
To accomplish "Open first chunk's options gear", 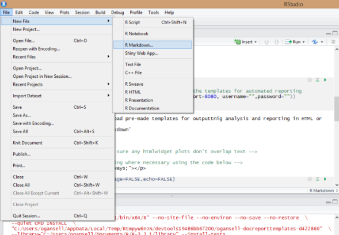I will pos(310,80).
